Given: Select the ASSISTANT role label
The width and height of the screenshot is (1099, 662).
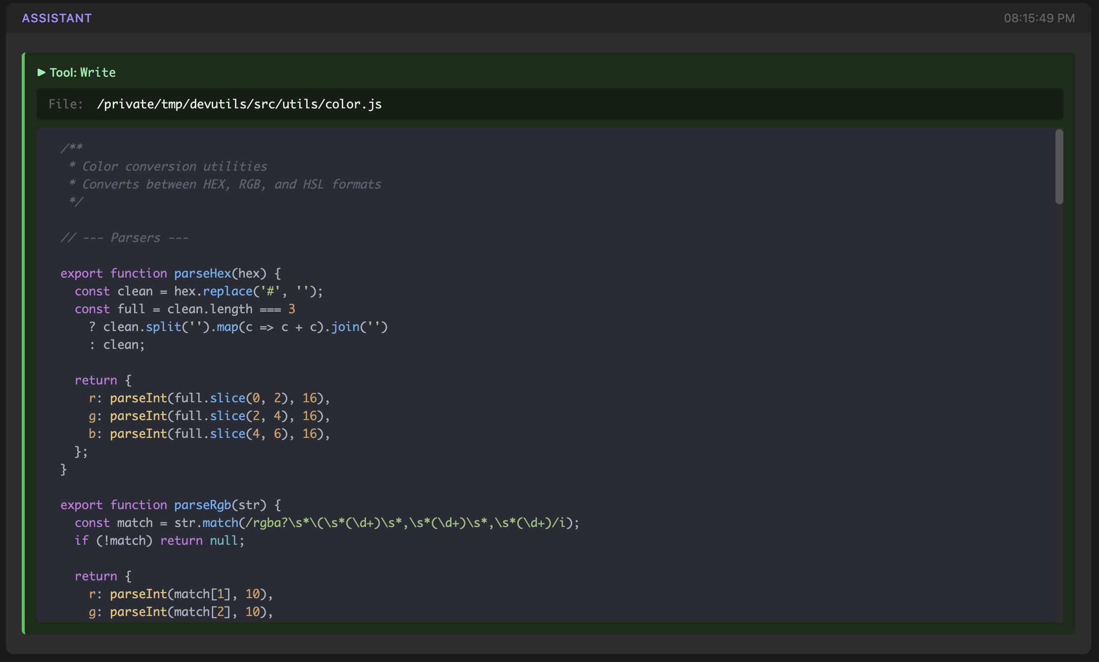Looking at the screenshot, I should tap(56, 18).
